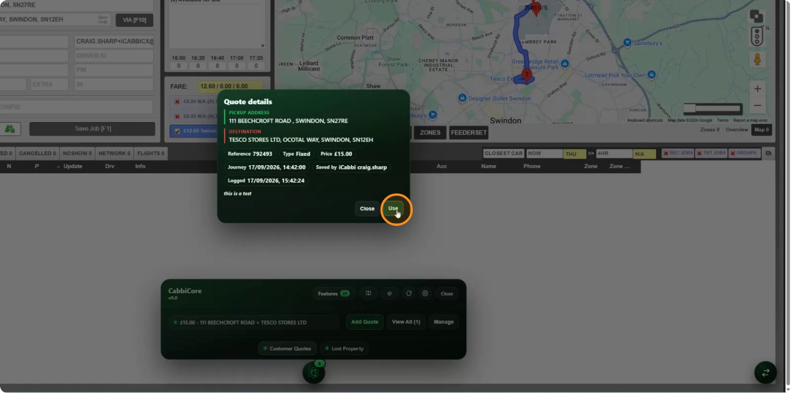Switch to Map 0 tab
Viewport: 791px width, 393px height.
pyautogui.click(x=762, y=130)
